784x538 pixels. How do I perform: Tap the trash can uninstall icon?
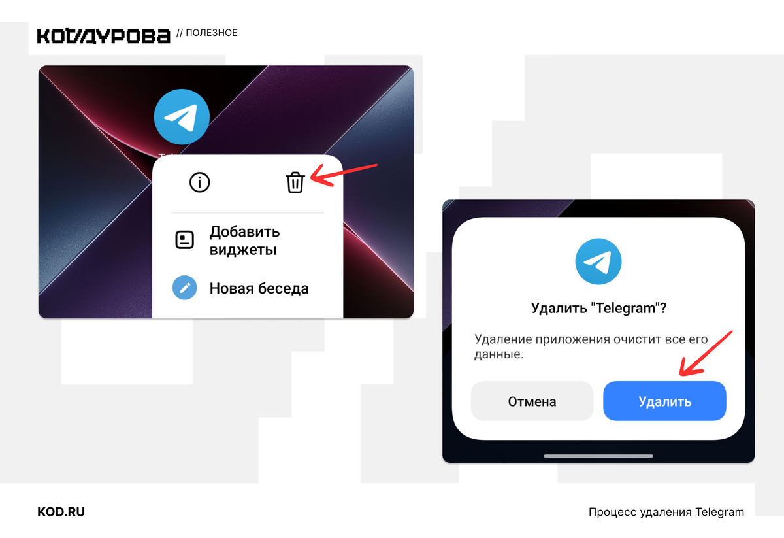[x=295, y=182]
